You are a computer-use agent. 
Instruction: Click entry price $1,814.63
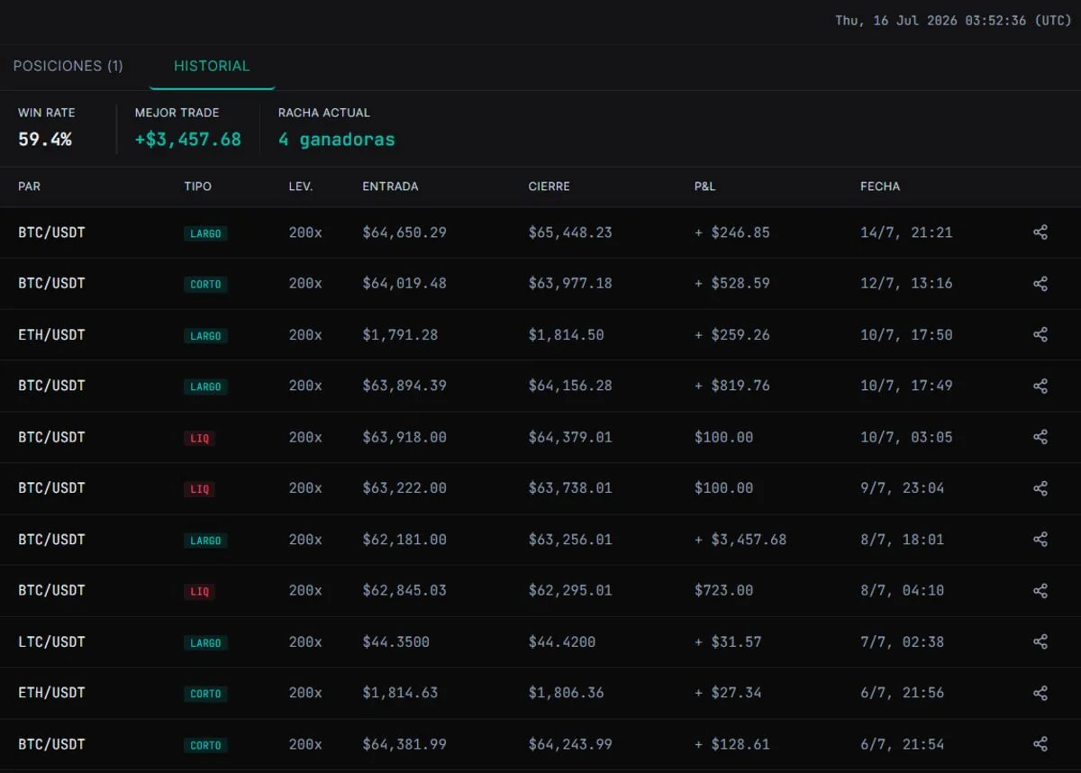(x=400, y=693)
